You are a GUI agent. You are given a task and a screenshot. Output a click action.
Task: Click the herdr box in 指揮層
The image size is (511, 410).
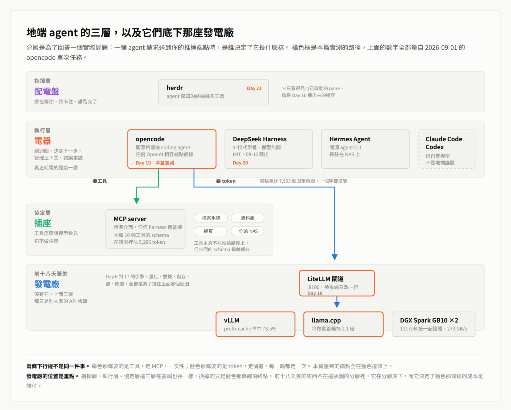click(x=214, y=92)
